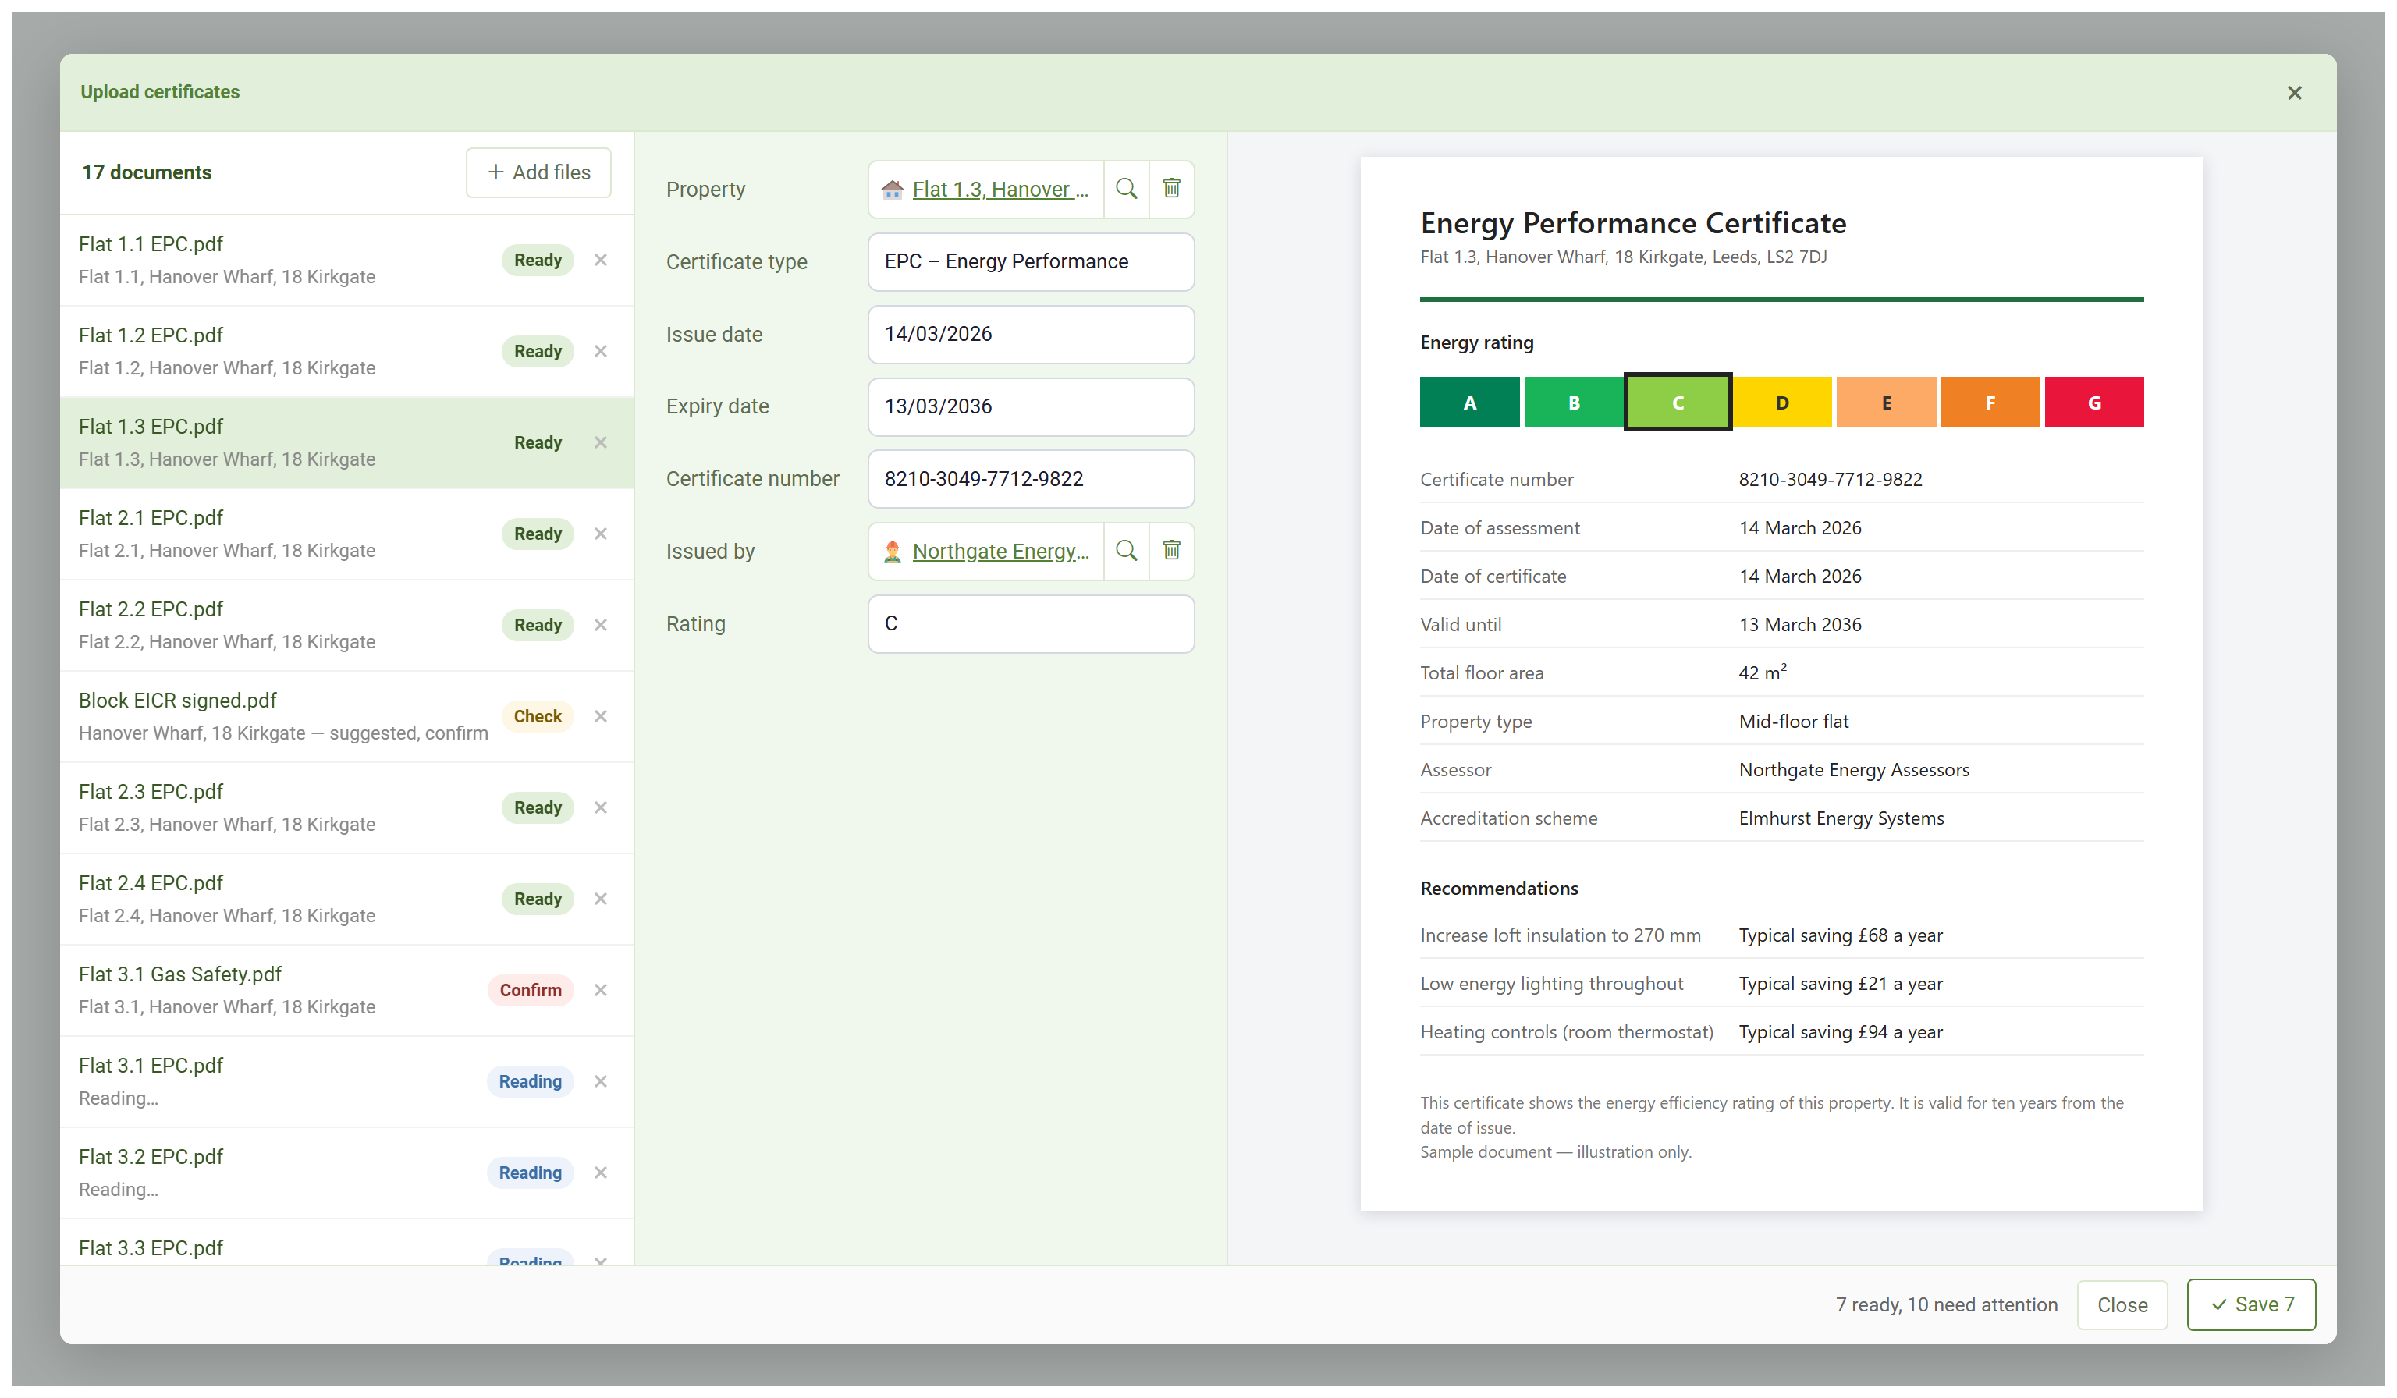Image resolution: width=2397 pixels, height=1398 pixels.
Task: Select the Flat 2.4 EPC.pdf document row
Action: point(347,899)
